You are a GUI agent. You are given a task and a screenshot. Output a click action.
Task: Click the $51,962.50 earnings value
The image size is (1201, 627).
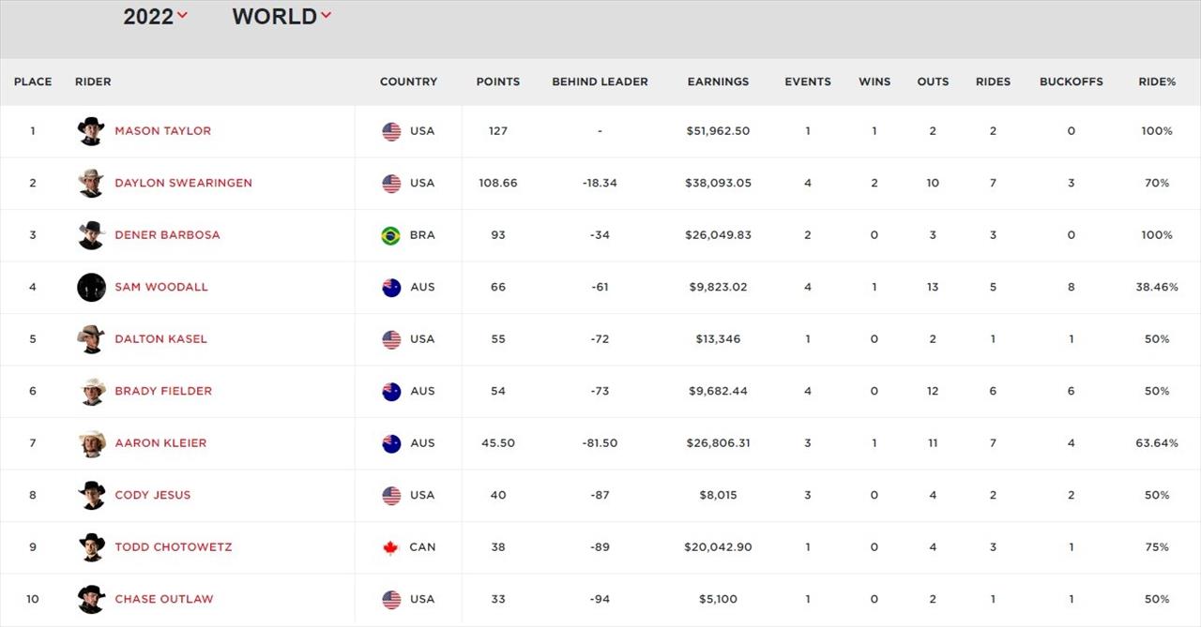(718, 131)
